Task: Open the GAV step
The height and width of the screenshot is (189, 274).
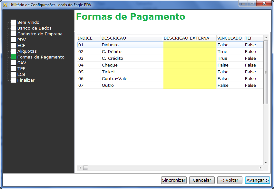Action: tap(22, 63)
